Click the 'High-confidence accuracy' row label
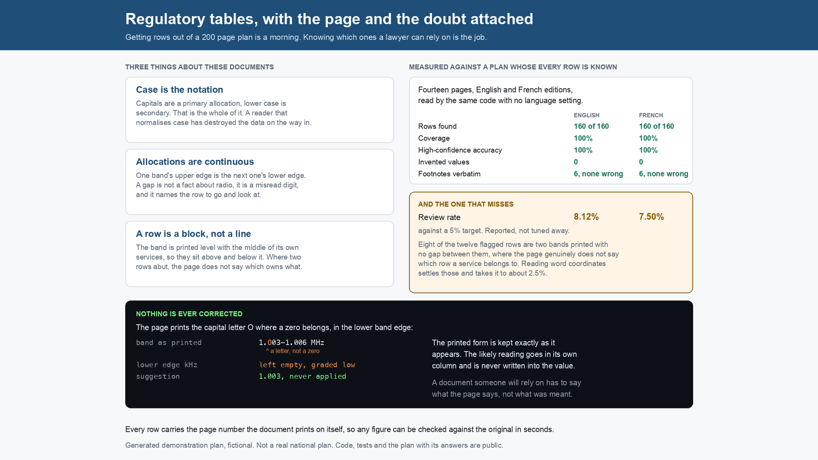The width and height of the screenshot is (818, 460). tap(460, 150)
